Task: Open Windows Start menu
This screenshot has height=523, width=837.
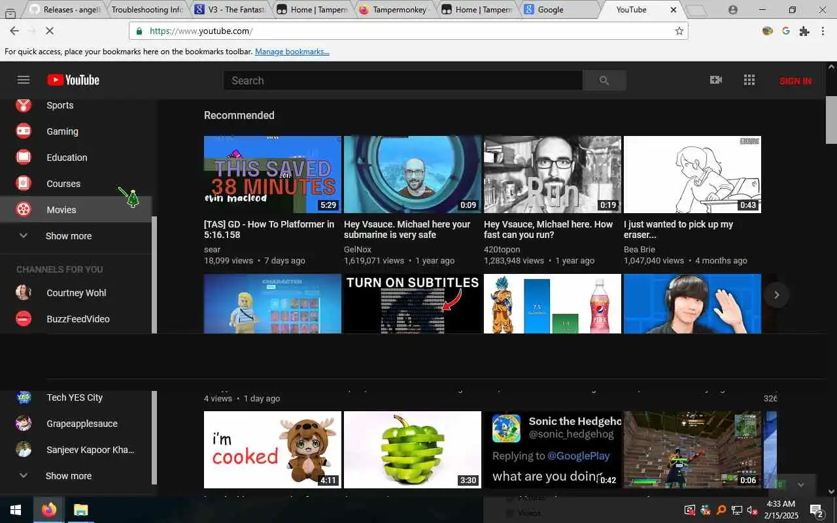Action: click(x=16, y=510)
